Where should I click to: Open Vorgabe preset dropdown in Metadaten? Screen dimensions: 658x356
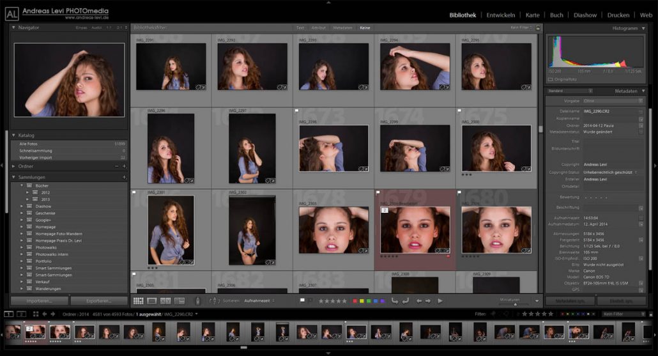pyautogui.click(x=613, y=101)
